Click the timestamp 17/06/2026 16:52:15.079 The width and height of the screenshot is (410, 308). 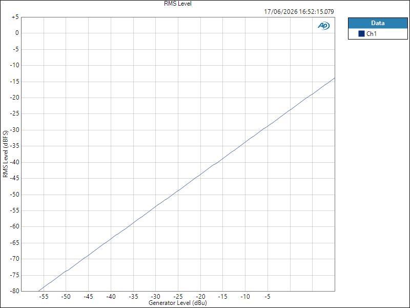(x=299, y=12)
